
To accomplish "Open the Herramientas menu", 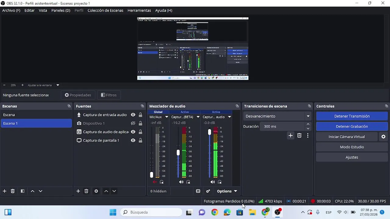I will pyautogui.click(x=139, y=10).
